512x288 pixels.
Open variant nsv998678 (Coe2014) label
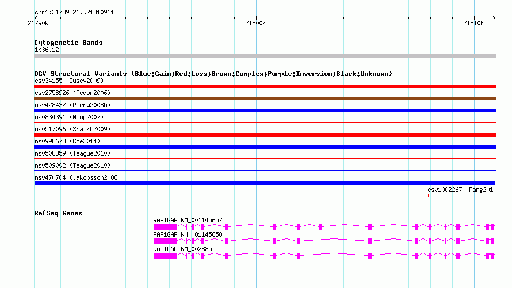point(67,141)
